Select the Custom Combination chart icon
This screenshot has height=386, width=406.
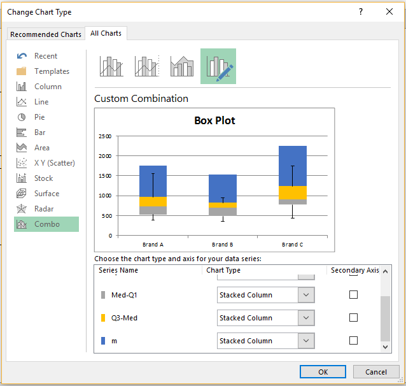(x=218, y=66)
